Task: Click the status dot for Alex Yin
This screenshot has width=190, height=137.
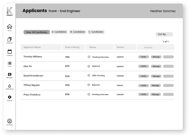Action: click(x=89, y=66)
